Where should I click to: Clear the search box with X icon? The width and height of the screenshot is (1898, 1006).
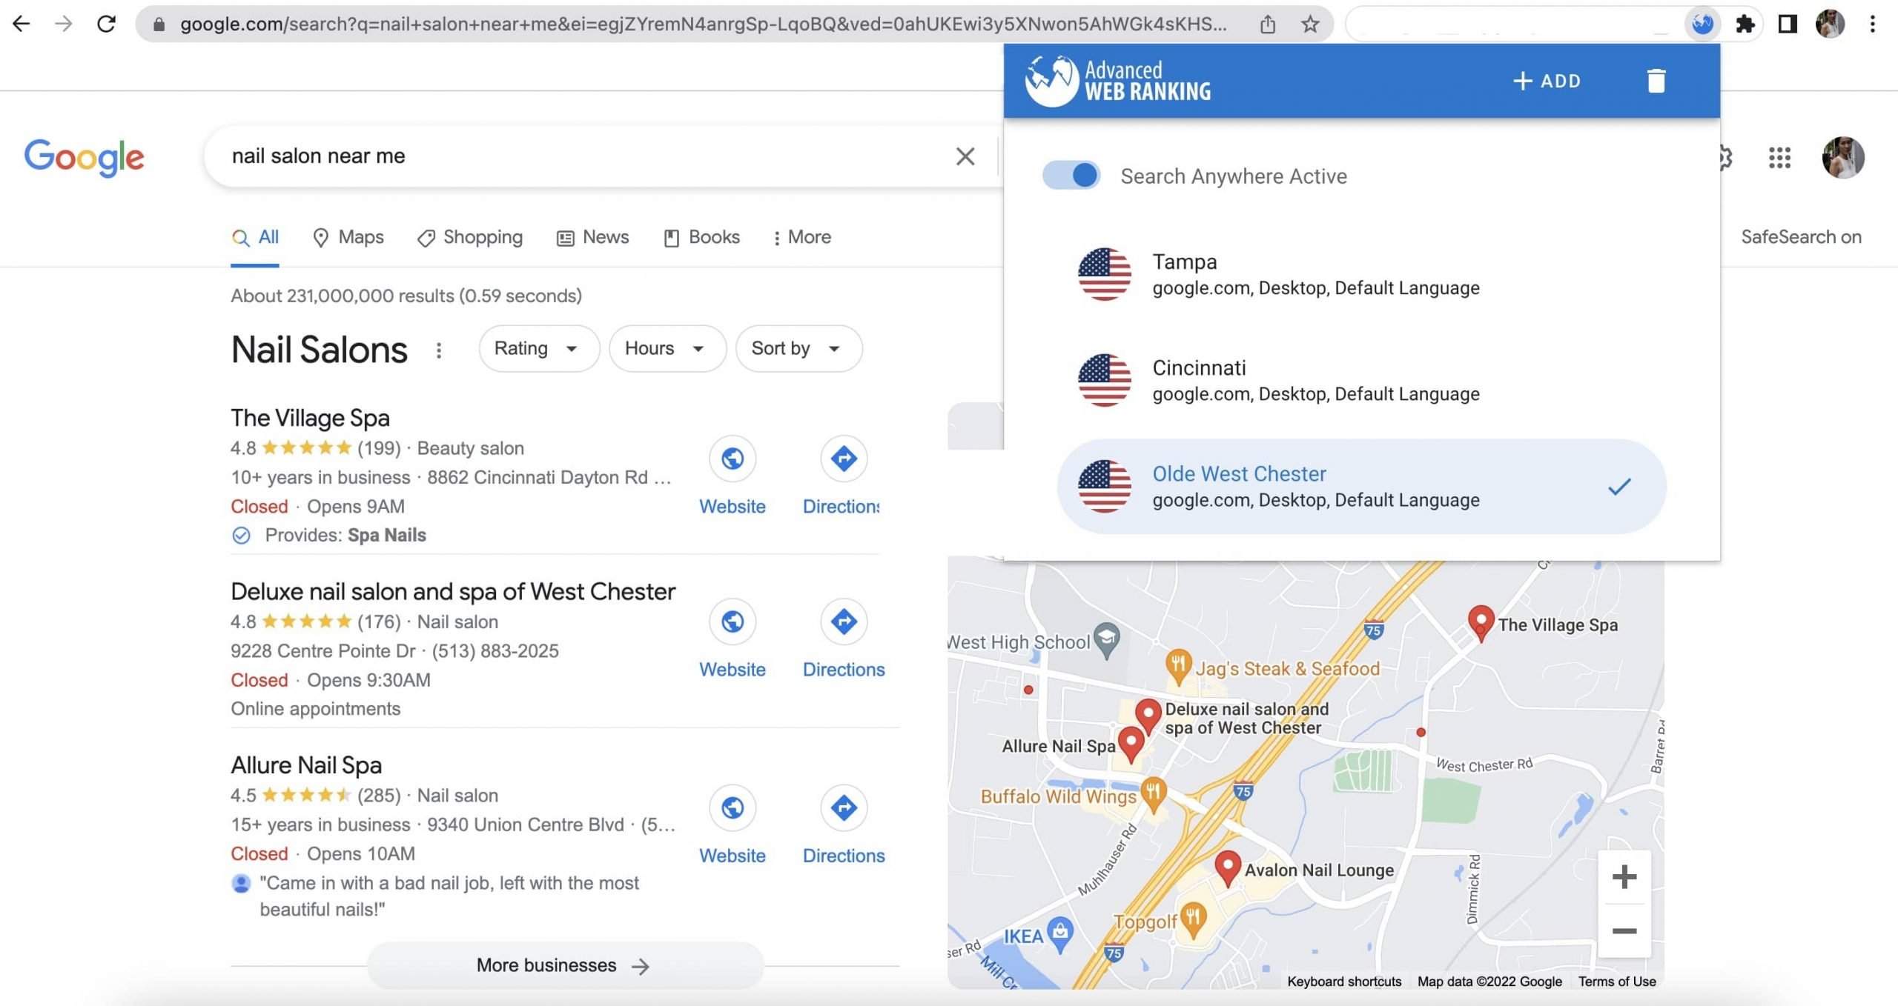click(965, 156)
